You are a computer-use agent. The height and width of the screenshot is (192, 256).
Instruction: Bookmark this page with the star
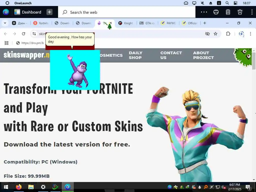(215, 34)
